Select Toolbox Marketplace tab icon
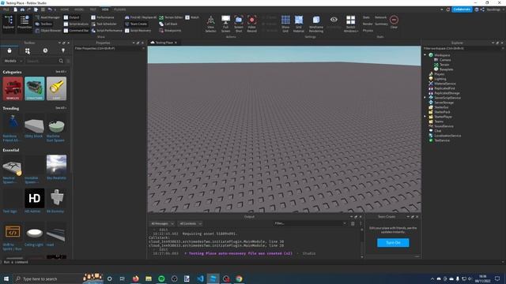 [9, 50]
